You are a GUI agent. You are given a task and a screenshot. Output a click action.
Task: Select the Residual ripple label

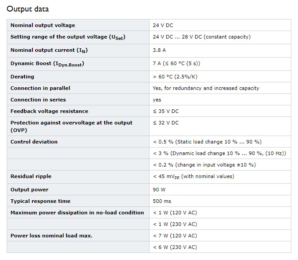[31, 176]
